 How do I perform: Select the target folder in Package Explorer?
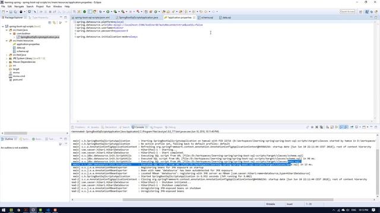pos(14,69)
